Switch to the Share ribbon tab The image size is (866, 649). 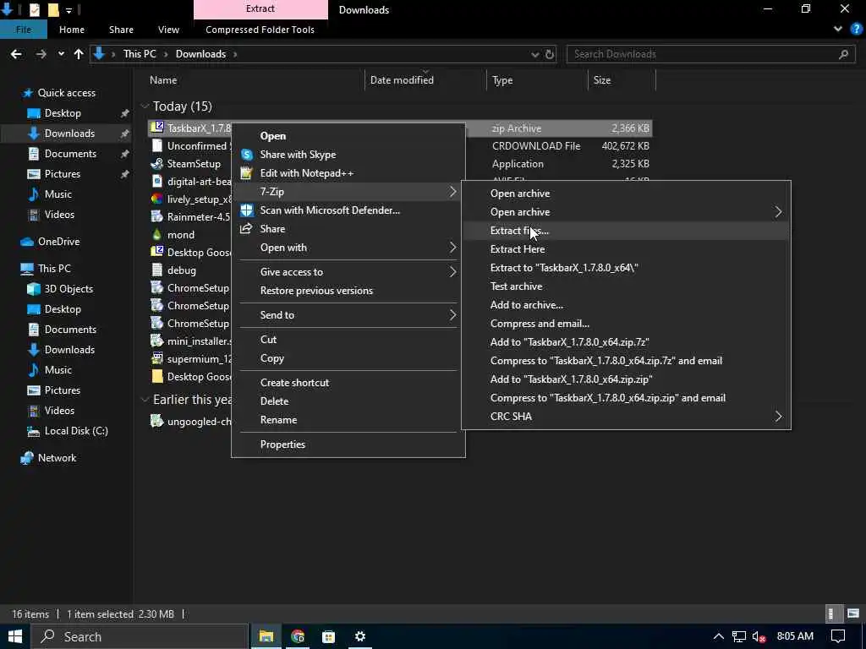[121, 30]
